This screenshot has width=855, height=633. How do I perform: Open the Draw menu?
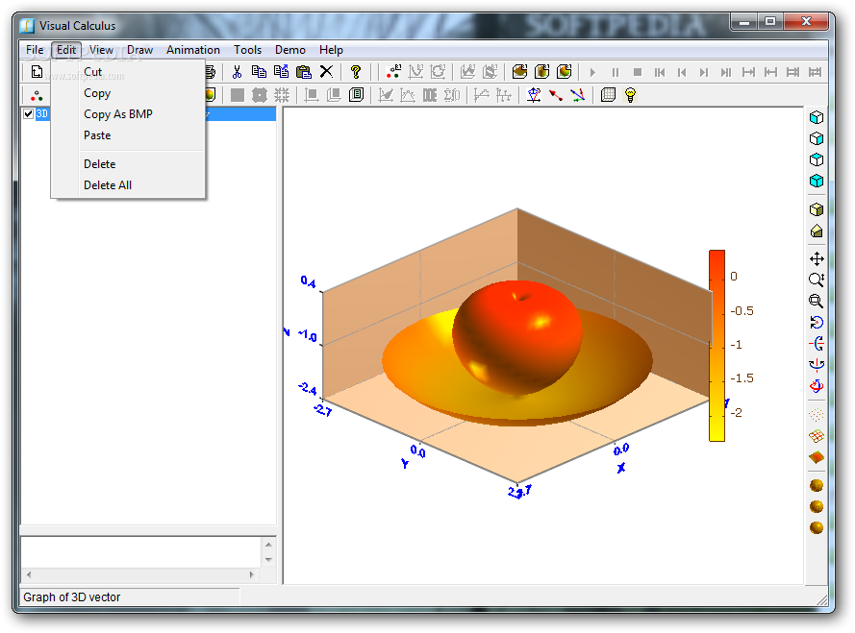coord(140,50)
